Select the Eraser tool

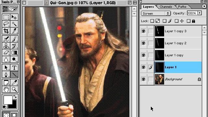click(6, 53)
